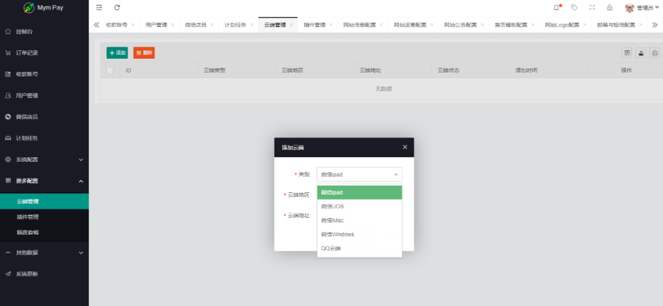The width and height of the screenshot is (663, 306).
Task: Close the 首页模板配置 tab
Action: coord(533,25)
